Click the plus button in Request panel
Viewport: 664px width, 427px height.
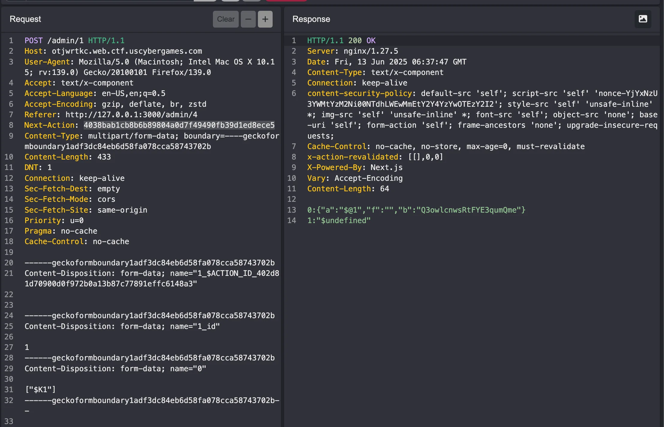(x=265, y=19)
